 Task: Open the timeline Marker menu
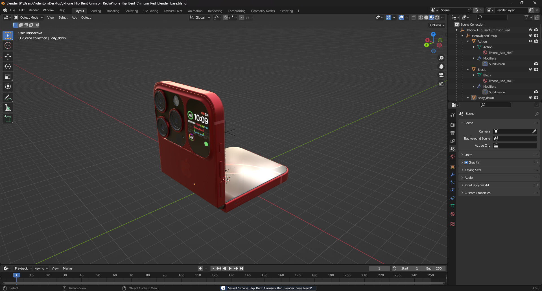(x=68, y=268)
